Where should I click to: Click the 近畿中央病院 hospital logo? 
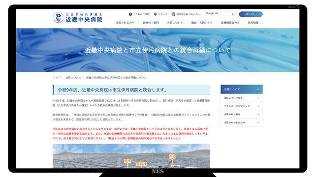click(x=78, y=17)
